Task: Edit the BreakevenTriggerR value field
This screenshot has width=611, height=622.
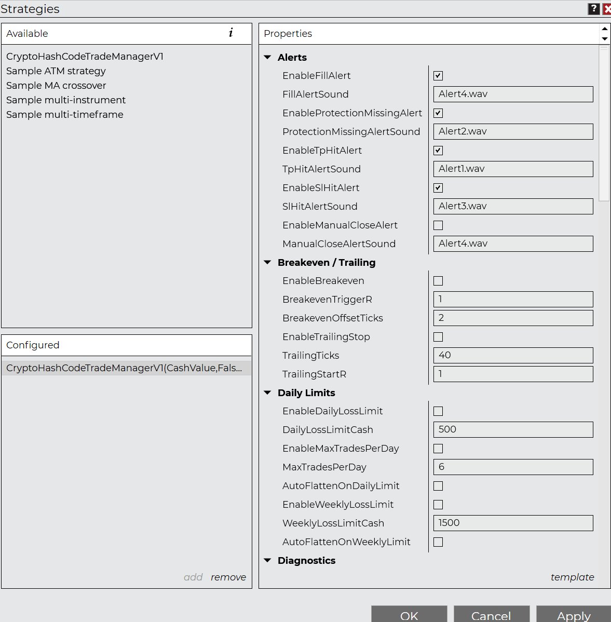Action: (x=513, y=299)
